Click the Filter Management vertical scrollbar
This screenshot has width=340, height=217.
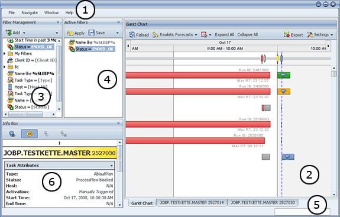coord(59,74)
